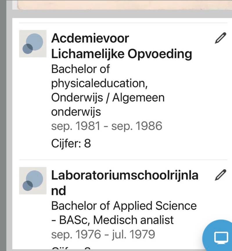Click the divider between the two education entries
The height and width of the screenshot is (251, 232).
pos(123,160)
